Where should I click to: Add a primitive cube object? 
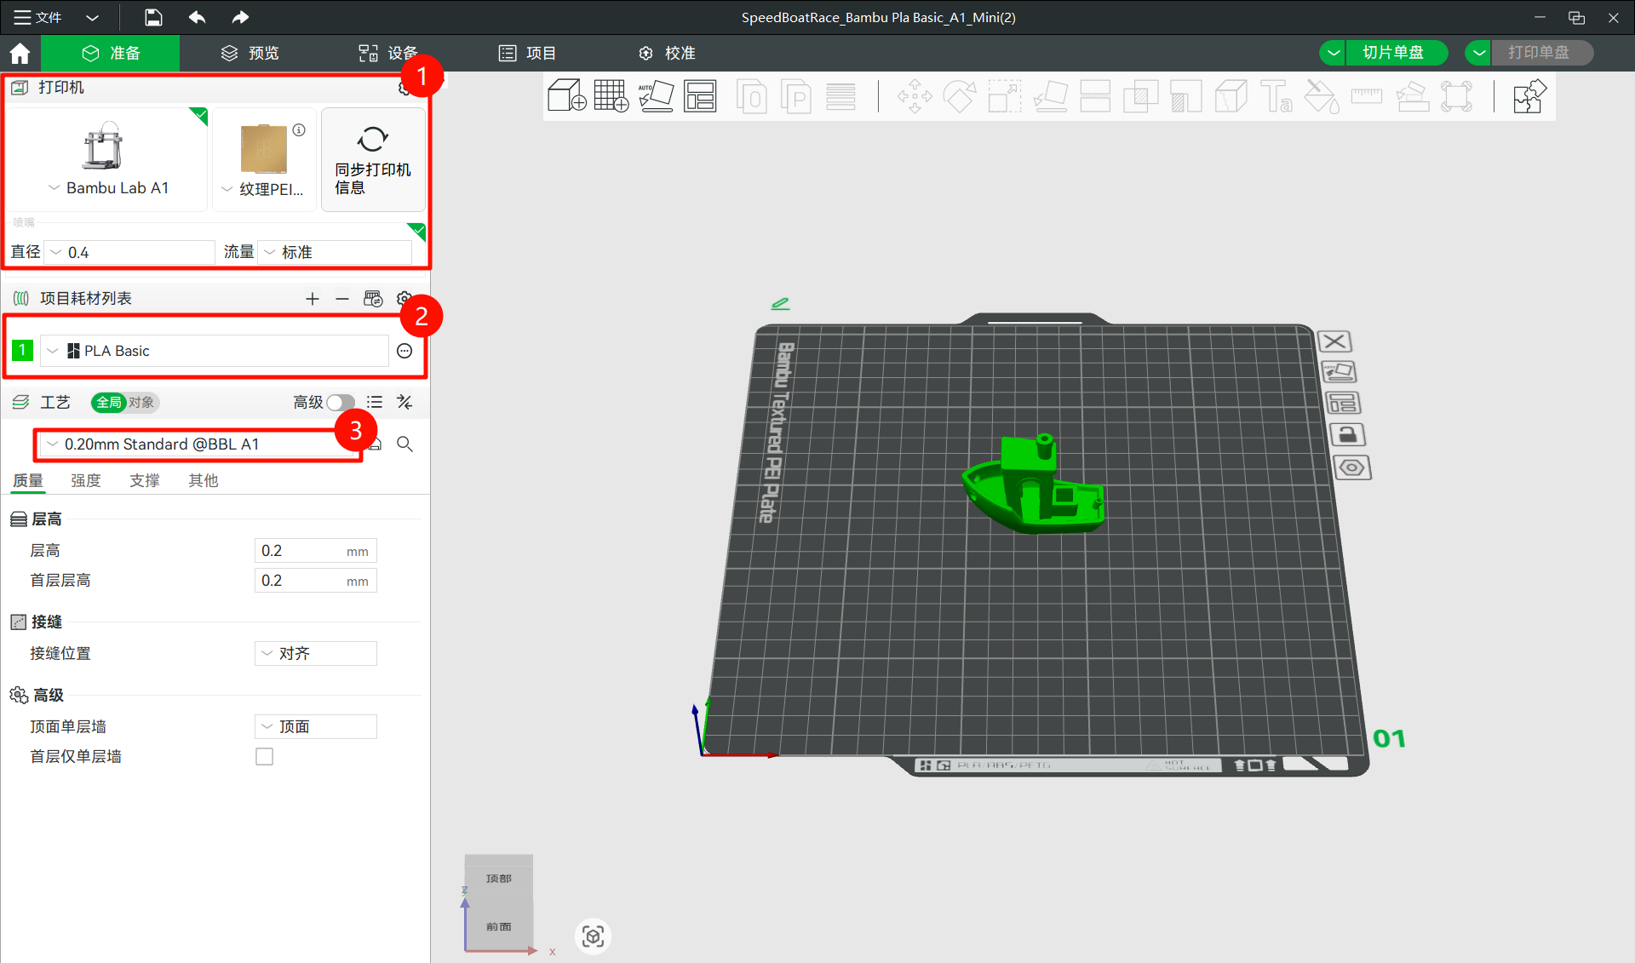coord(566,95)
